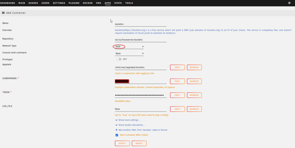295x148 pixels.
Task: Remove the SUBDOMAINS variable
Action: (x=194, y=81)
